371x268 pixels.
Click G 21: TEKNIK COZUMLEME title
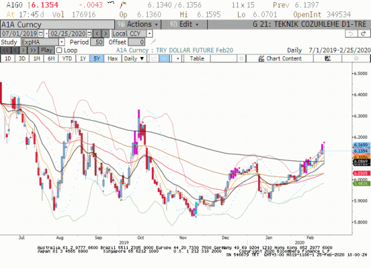coord(310,24)
